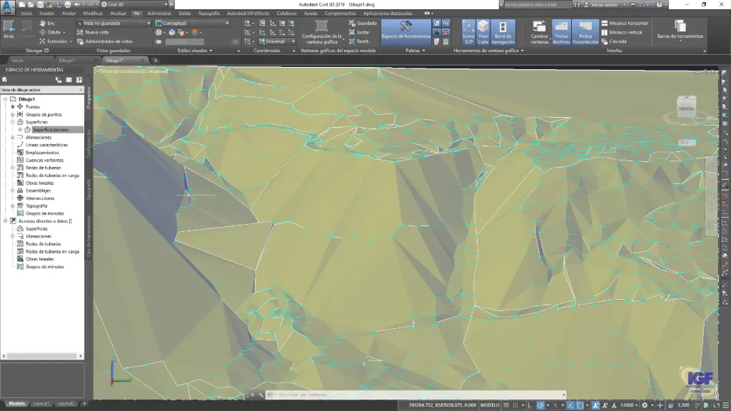
Task: Select Cuencas vertientes item
Action: pyautogui.click(x=44, y=160)
